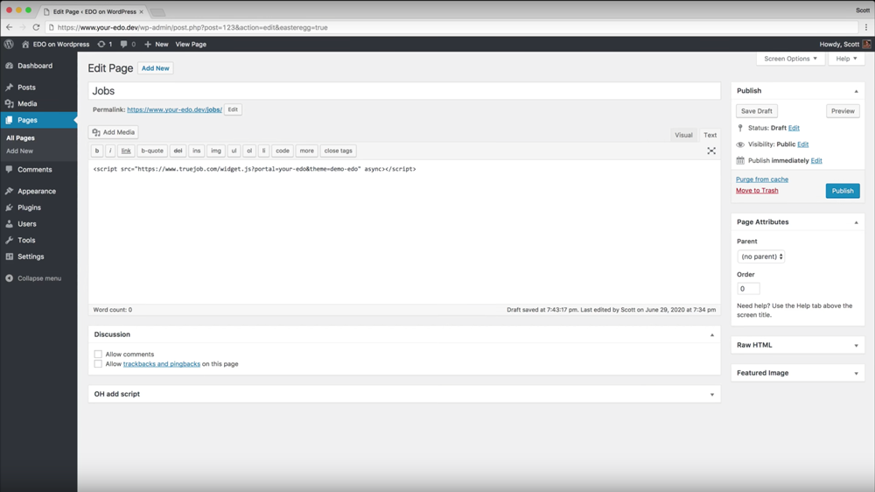This screenshot has width=875, height=492.
Task: Open Media library from sidebar
Action: pos(27,103)
